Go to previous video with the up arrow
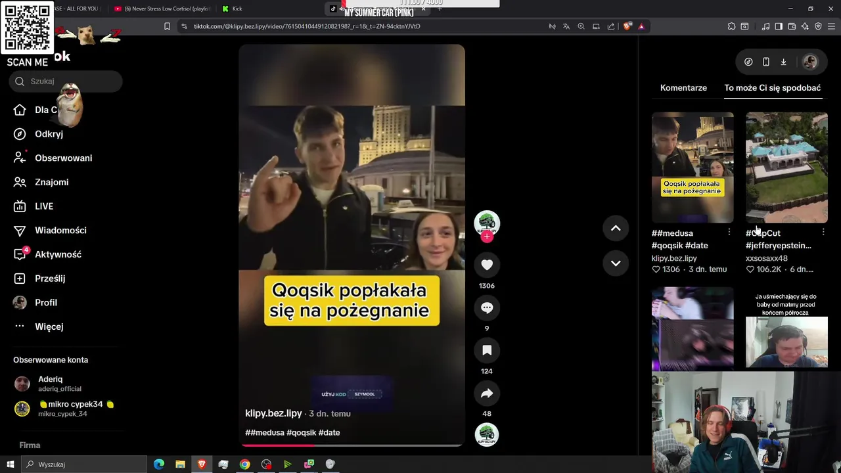Image resolution: width=841 pixels, height=473 pixels. [616, 228]
